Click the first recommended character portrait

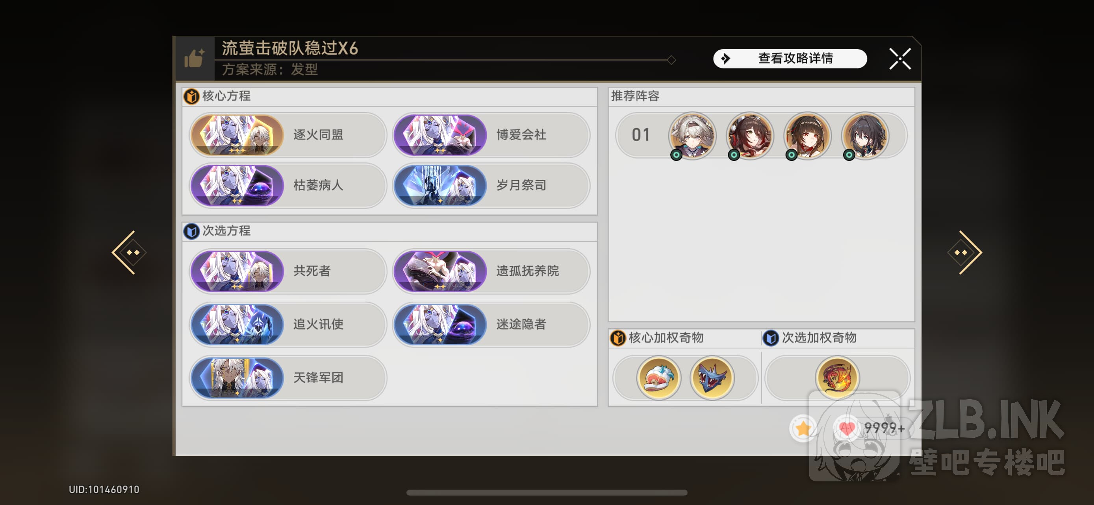point(692,136)
